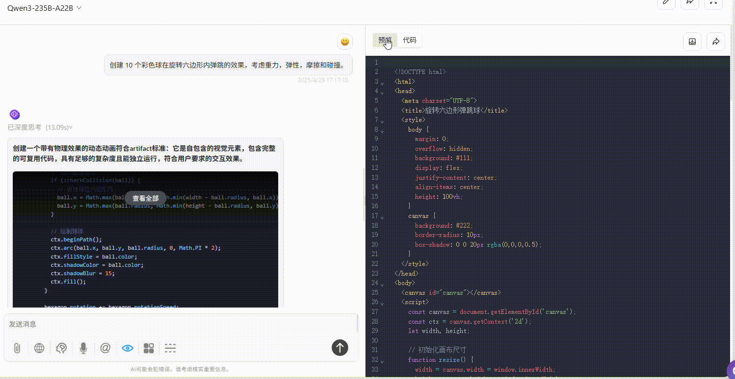This screenshot has height=379, width=735.
Task: Fold the canvas rule at line 17
Action: click(382, 217)
